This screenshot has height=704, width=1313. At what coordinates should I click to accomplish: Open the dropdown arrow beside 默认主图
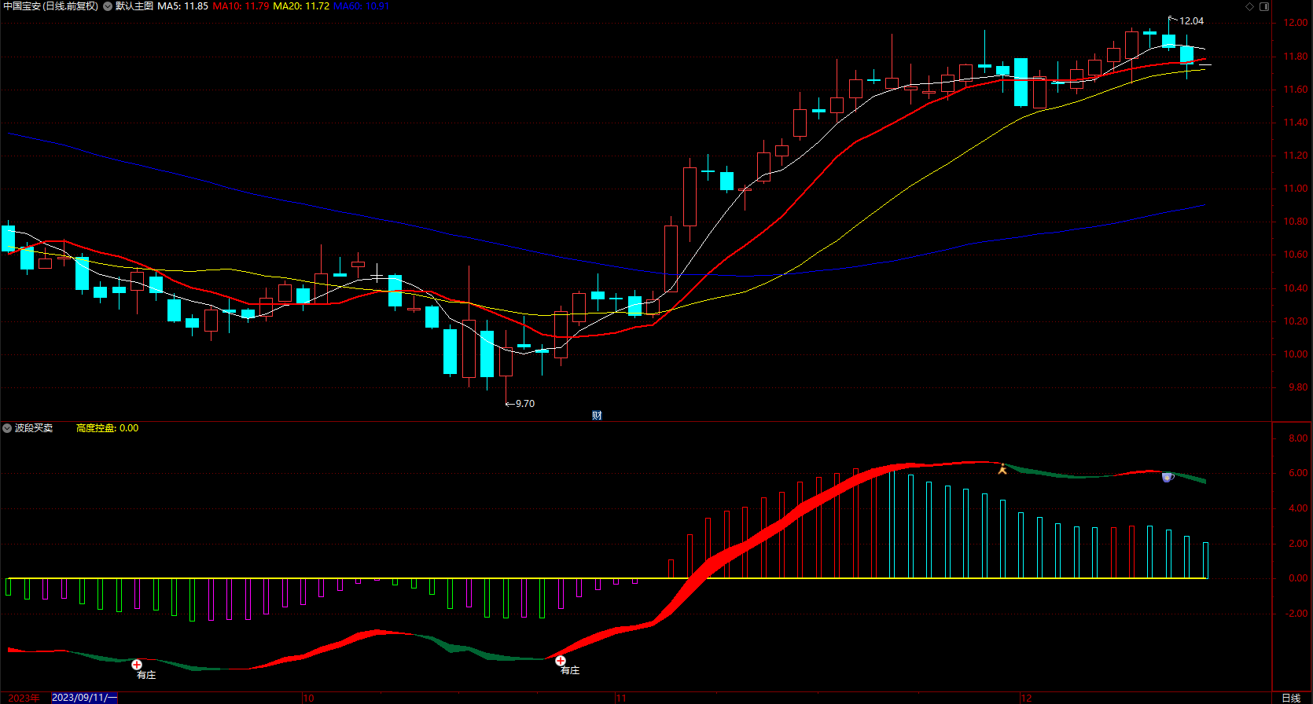108,6
